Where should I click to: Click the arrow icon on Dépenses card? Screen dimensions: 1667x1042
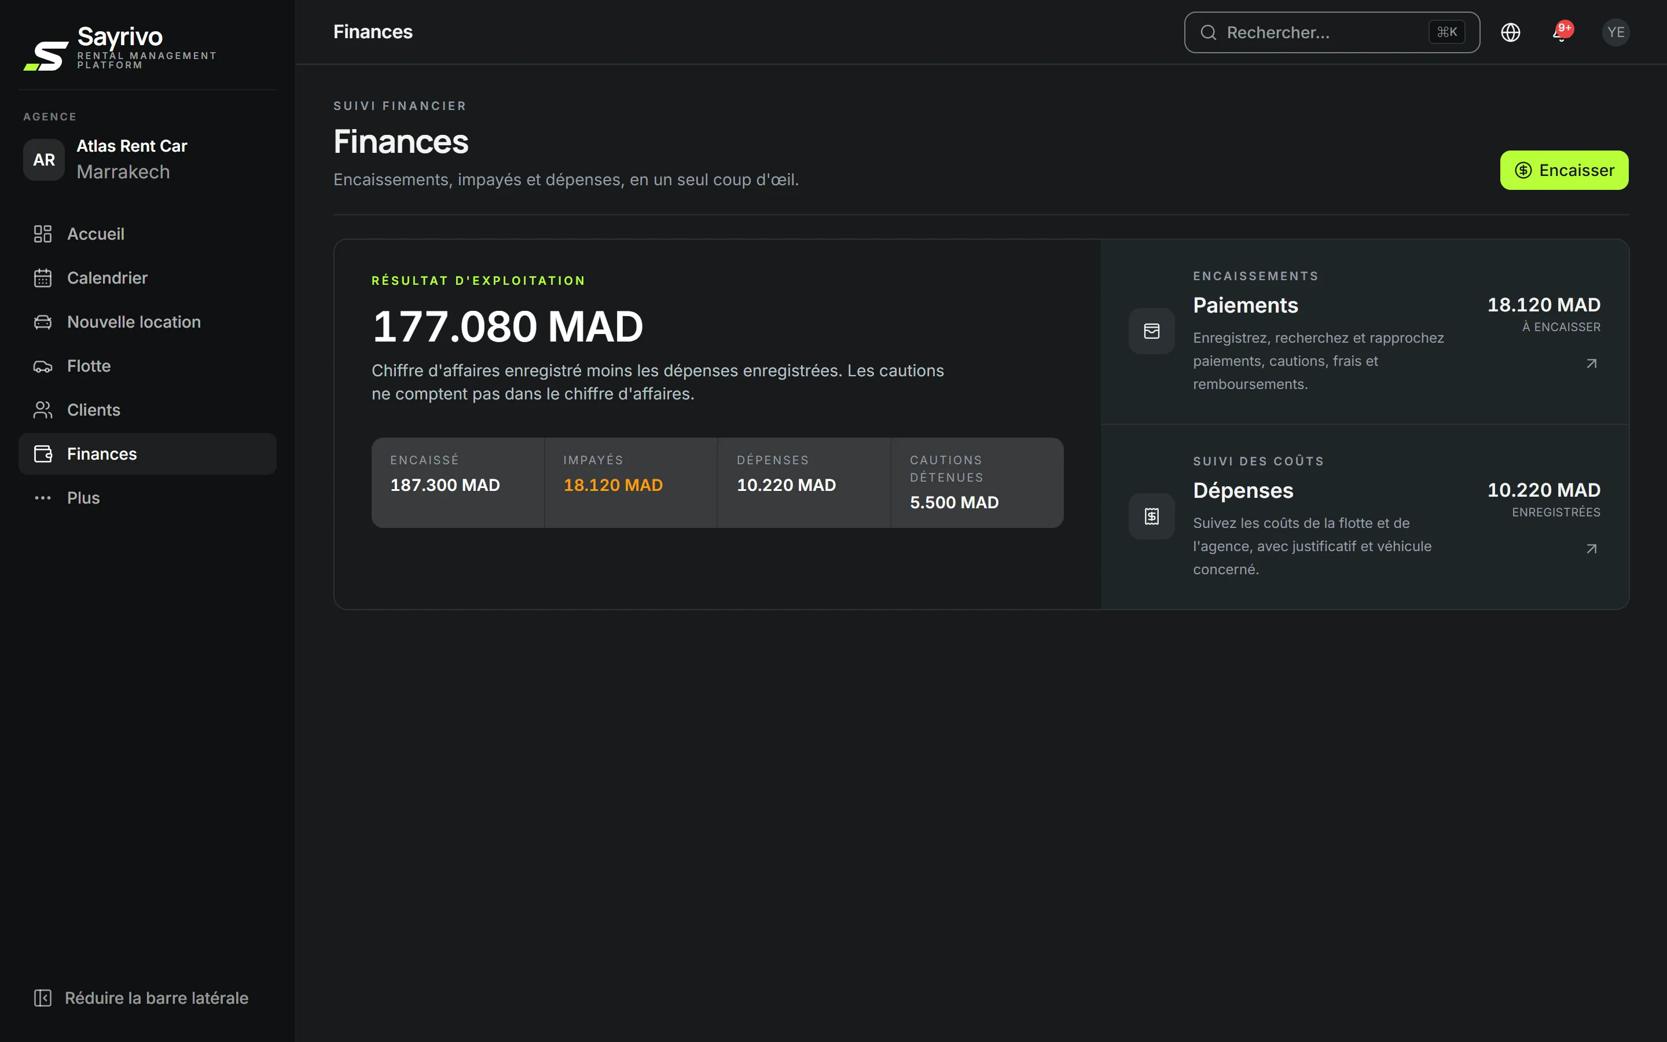[1591, 549]
